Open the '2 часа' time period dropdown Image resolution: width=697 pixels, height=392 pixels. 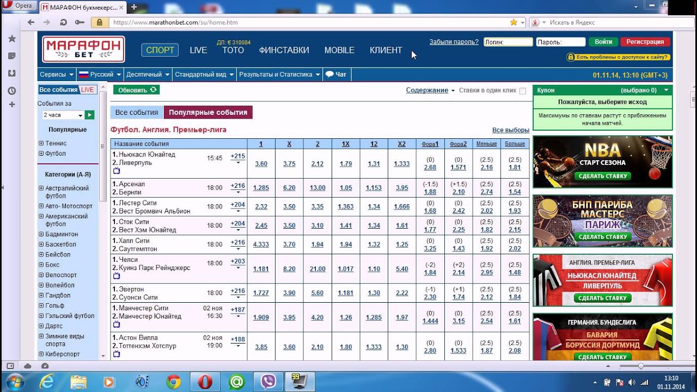coord(63,115)
